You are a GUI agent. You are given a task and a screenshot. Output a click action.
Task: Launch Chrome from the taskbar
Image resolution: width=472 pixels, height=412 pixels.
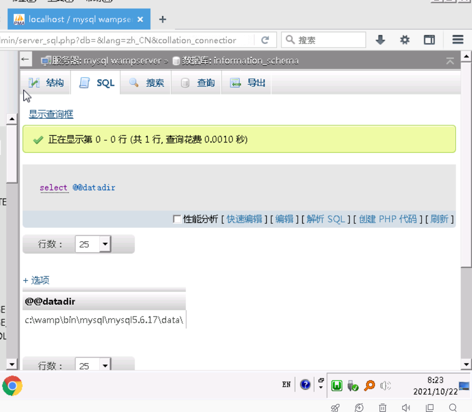[12, 385]
